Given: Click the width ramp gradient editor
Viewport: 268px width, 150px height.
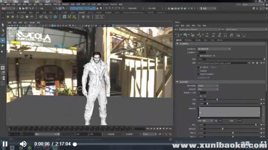Looking at the screenshot, I should point(229,112).
